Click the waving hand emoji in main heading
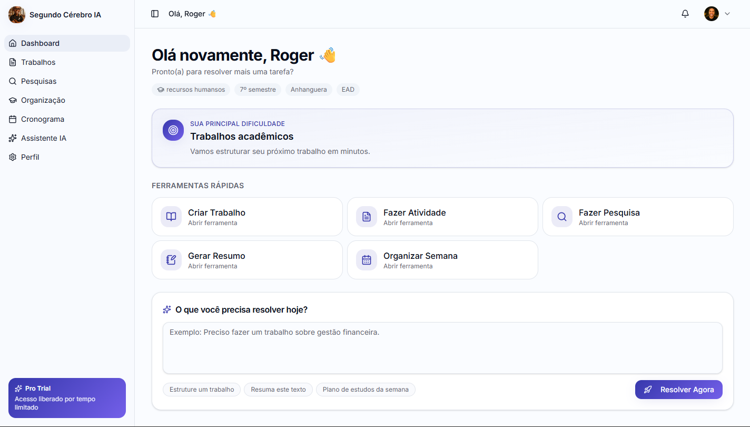The height and width of the screenshot is (427, 750). [328, 55]
